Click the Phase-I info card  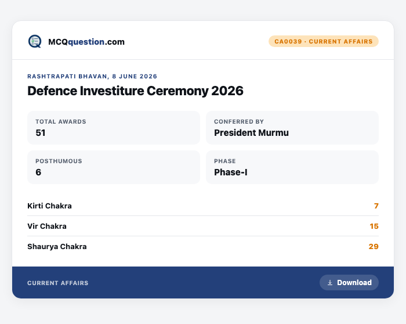[292, 167]
